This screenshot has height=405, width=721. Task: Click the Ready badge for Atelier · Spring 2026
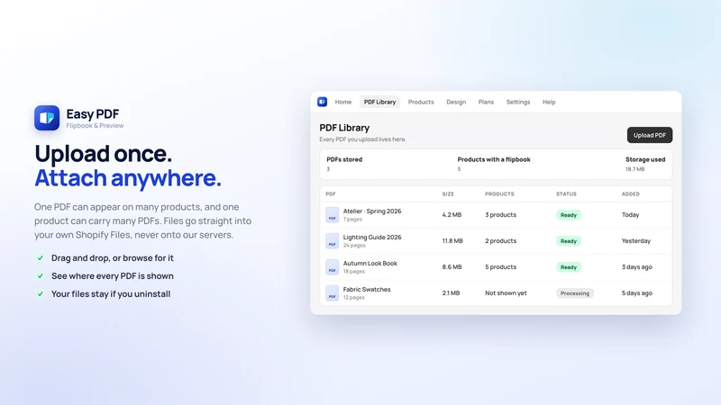coord(569,215)
